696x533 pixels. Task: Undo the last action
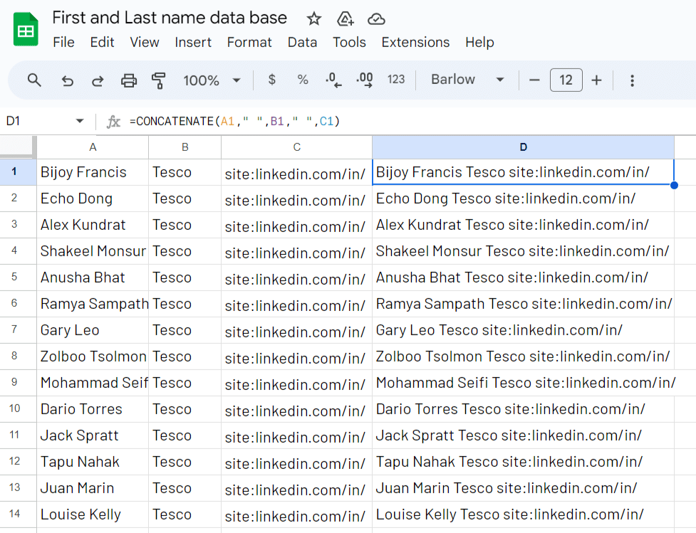(67, 80)
